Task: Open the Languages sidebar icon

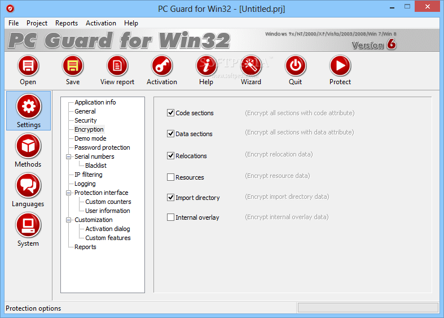Action: [x=28, y=186]
